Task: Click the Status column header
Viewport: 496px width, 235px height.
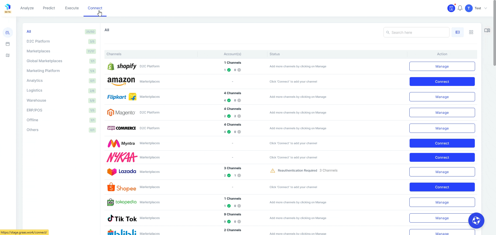Action: [x=275, y=54]
